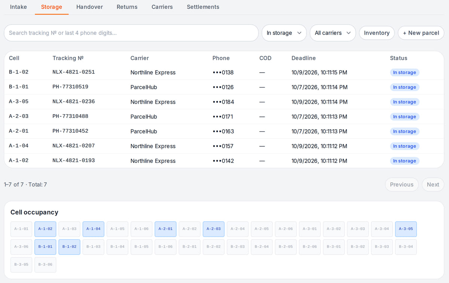Open the Carriers tab
449x283 pixels.
click(x=162, y=7)
